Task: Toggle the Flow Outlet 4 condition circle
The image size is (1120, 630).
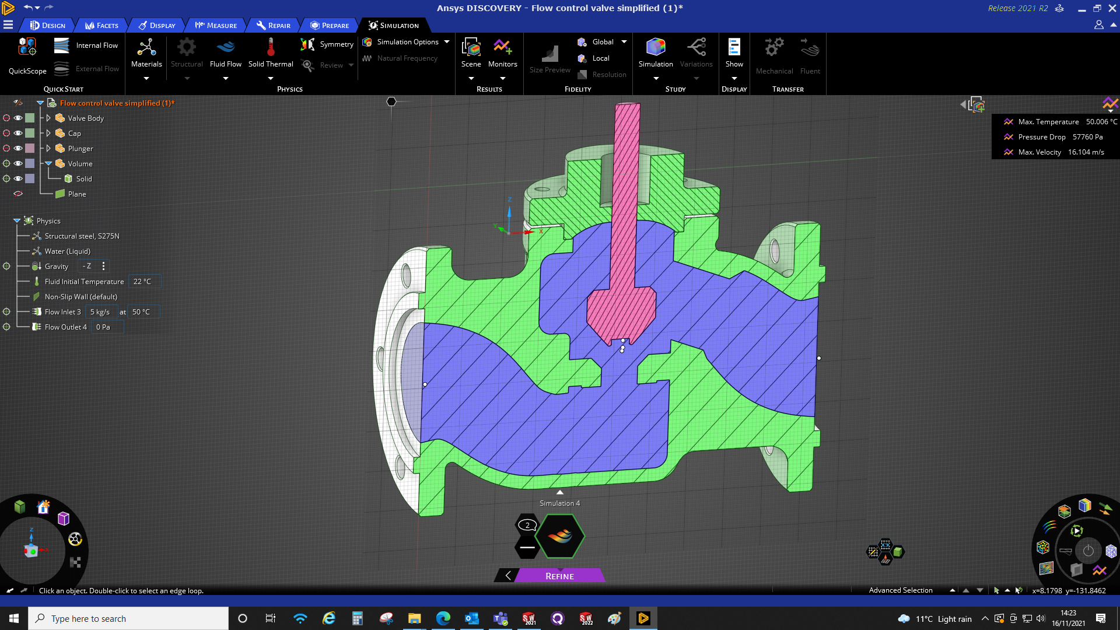Action: coord(6,327)
